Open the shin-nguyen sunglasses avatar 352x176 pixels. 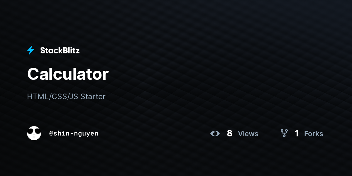[x=34, y=133]
